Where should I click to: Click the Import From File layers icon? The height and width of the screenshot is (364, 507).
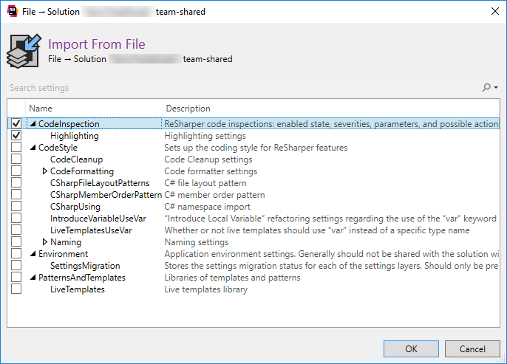pyautogui.click(x=24, y=51)
